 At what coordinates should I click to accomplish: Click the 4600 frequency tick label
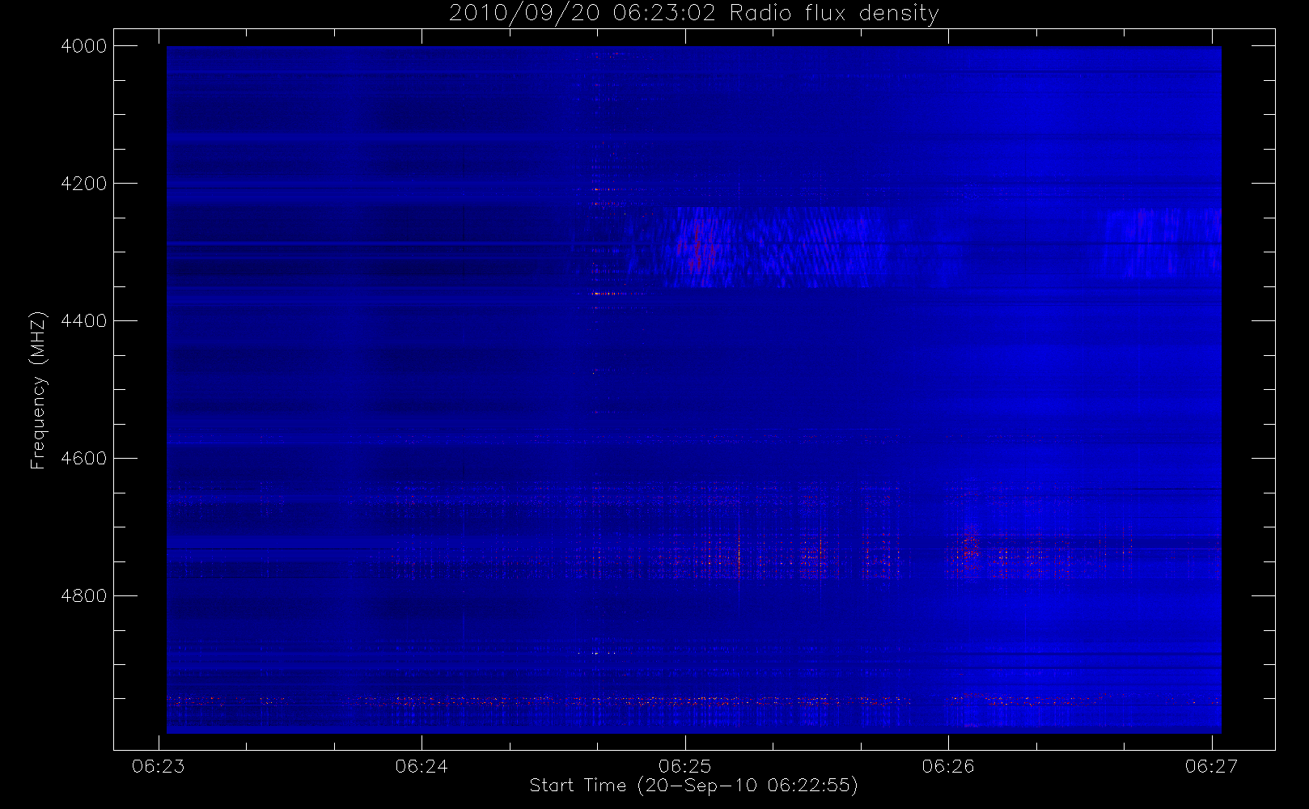[x=84, y=459]
